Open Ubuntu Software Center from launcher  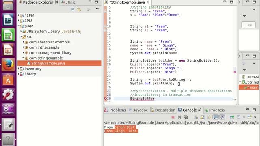coord(8,79)
